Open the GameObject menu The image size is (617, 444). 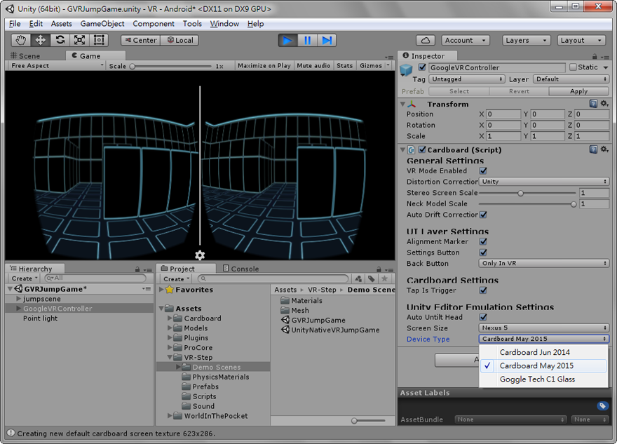(102, 24)
